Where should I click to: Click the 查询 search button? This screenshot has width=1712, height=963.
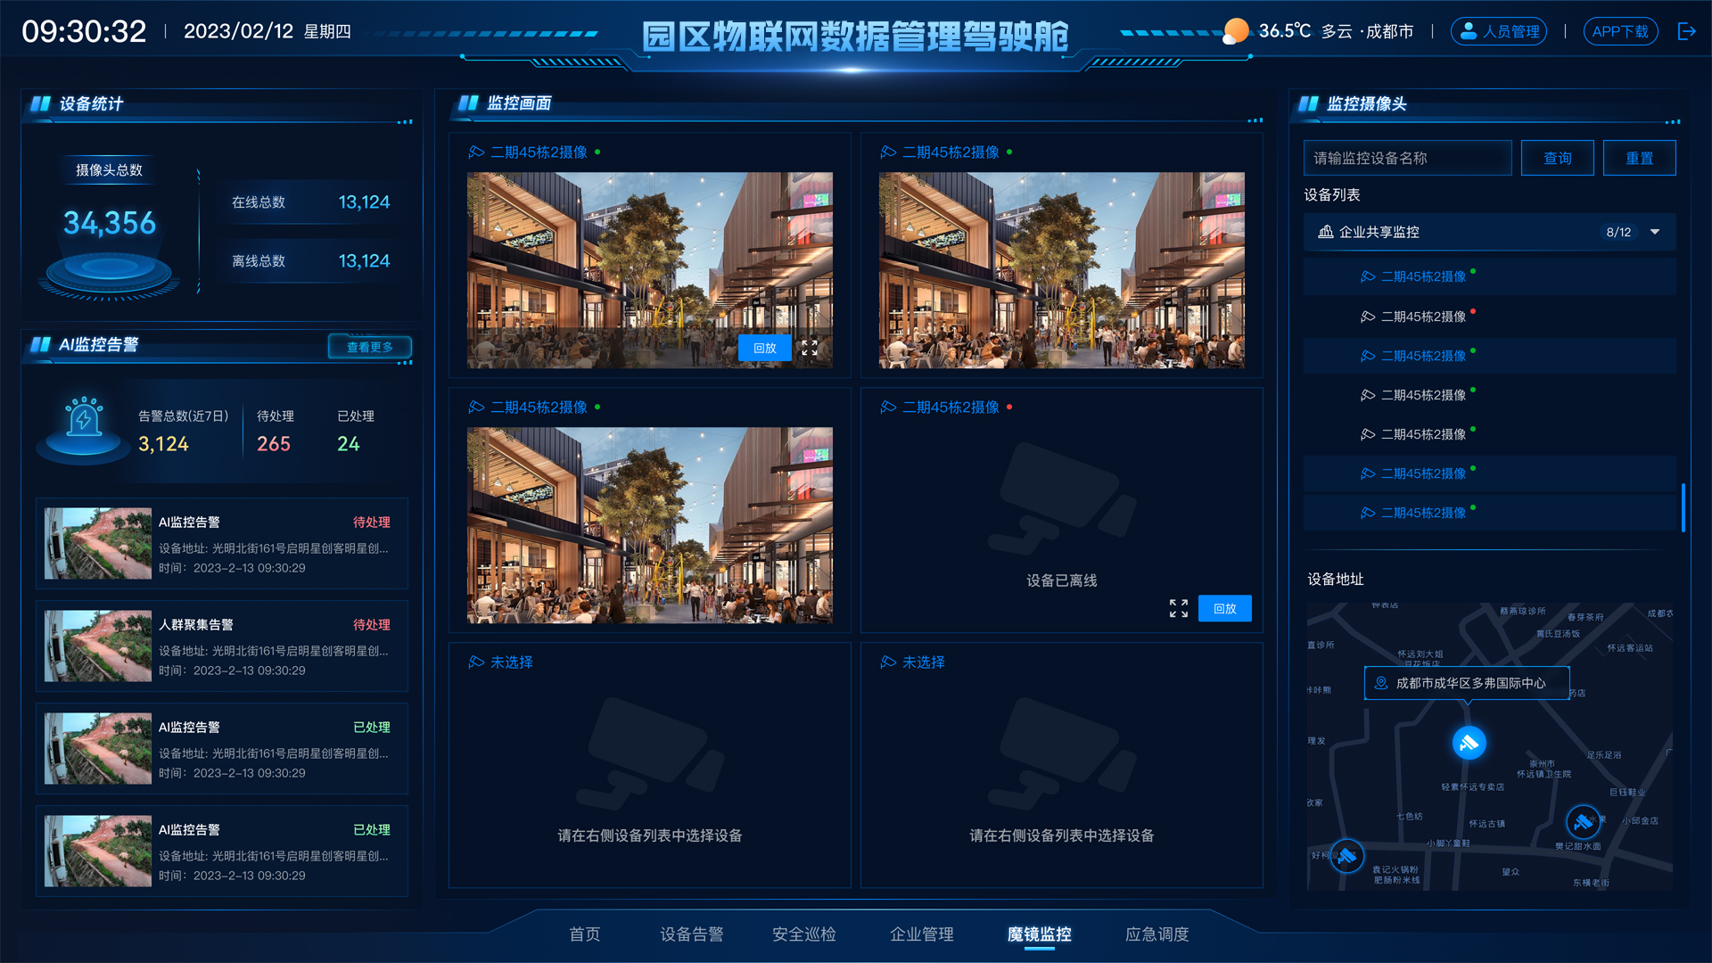pos(1557,158)
